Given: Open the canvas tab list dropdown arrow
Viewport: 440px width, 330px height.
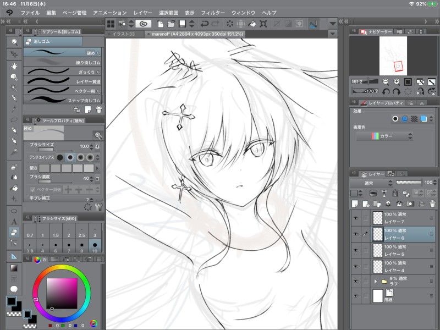Looking at the screenshot, I should tap(333, 34).
